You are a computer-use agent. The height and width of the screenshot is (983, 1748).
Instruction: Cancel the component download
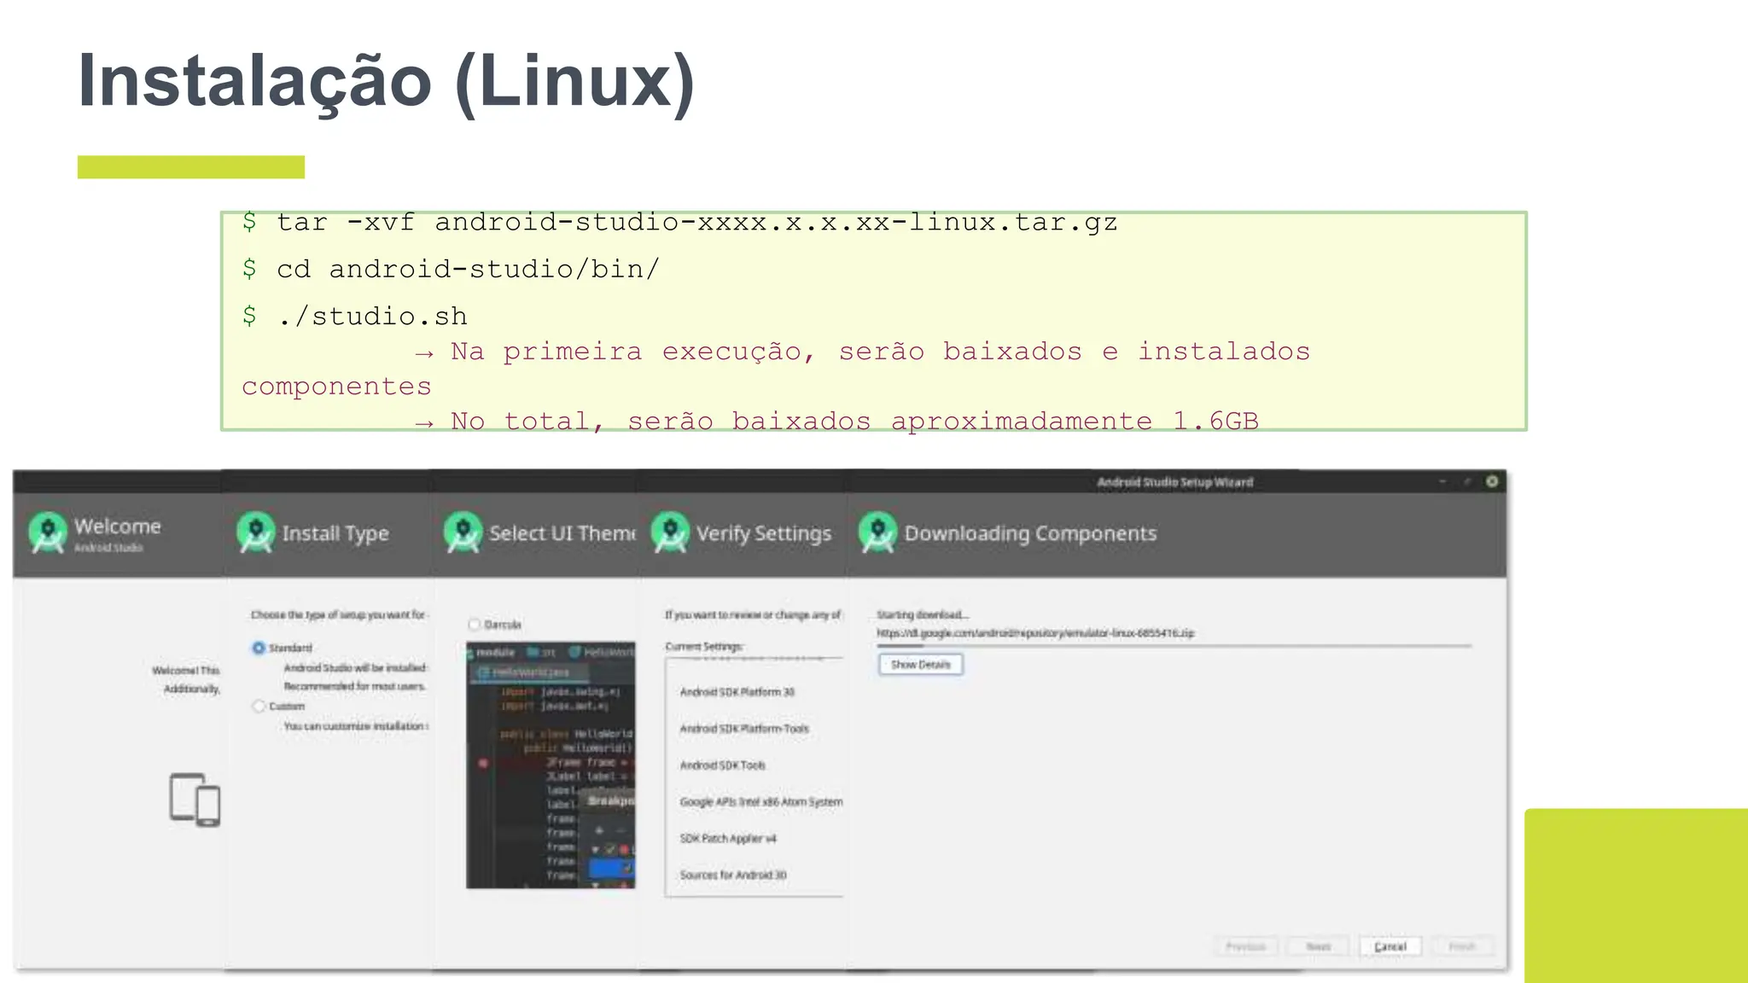(1390, 946)
